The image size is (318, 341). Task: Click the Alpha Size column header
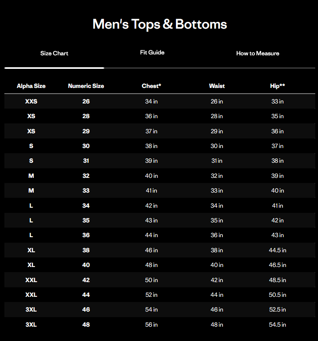(x=31, y=86)
